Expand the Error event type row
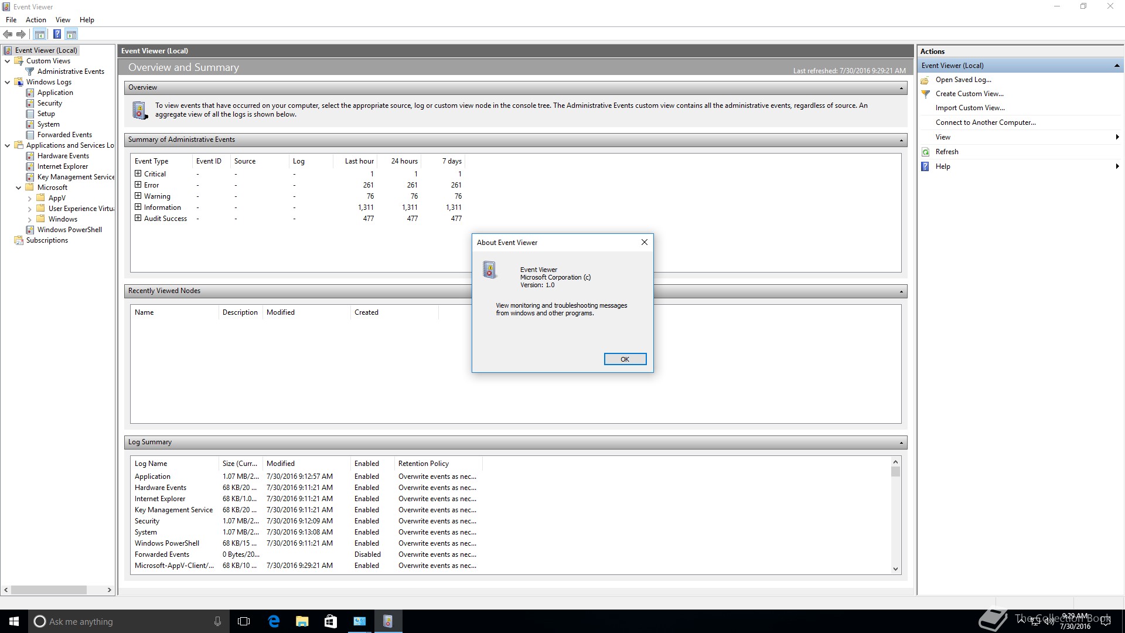Viewport: 1125px width, 633px height. pyautogui.click(x=138, y=185)
